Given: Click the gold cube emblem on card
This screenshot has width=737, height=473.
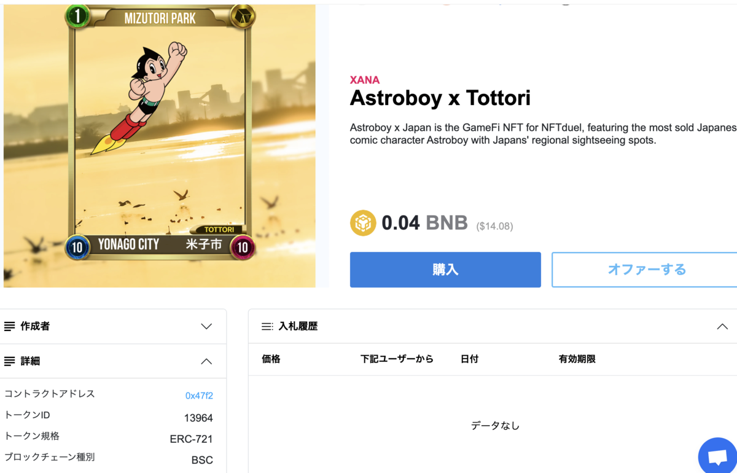Looking at the screenshot, I should 243,17.
